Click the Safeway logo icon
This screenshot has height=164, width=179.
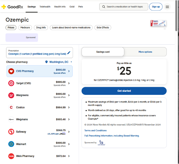[11, 132]
